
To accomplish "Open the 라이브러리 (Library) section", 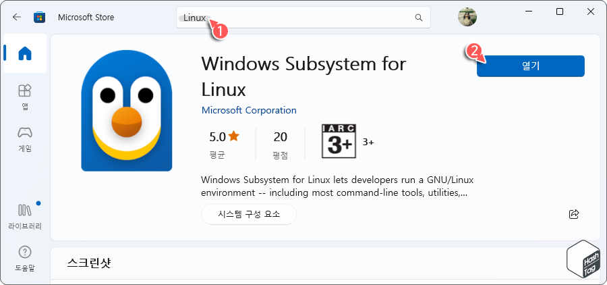I will pyautogui.click(x=25, y=216).
